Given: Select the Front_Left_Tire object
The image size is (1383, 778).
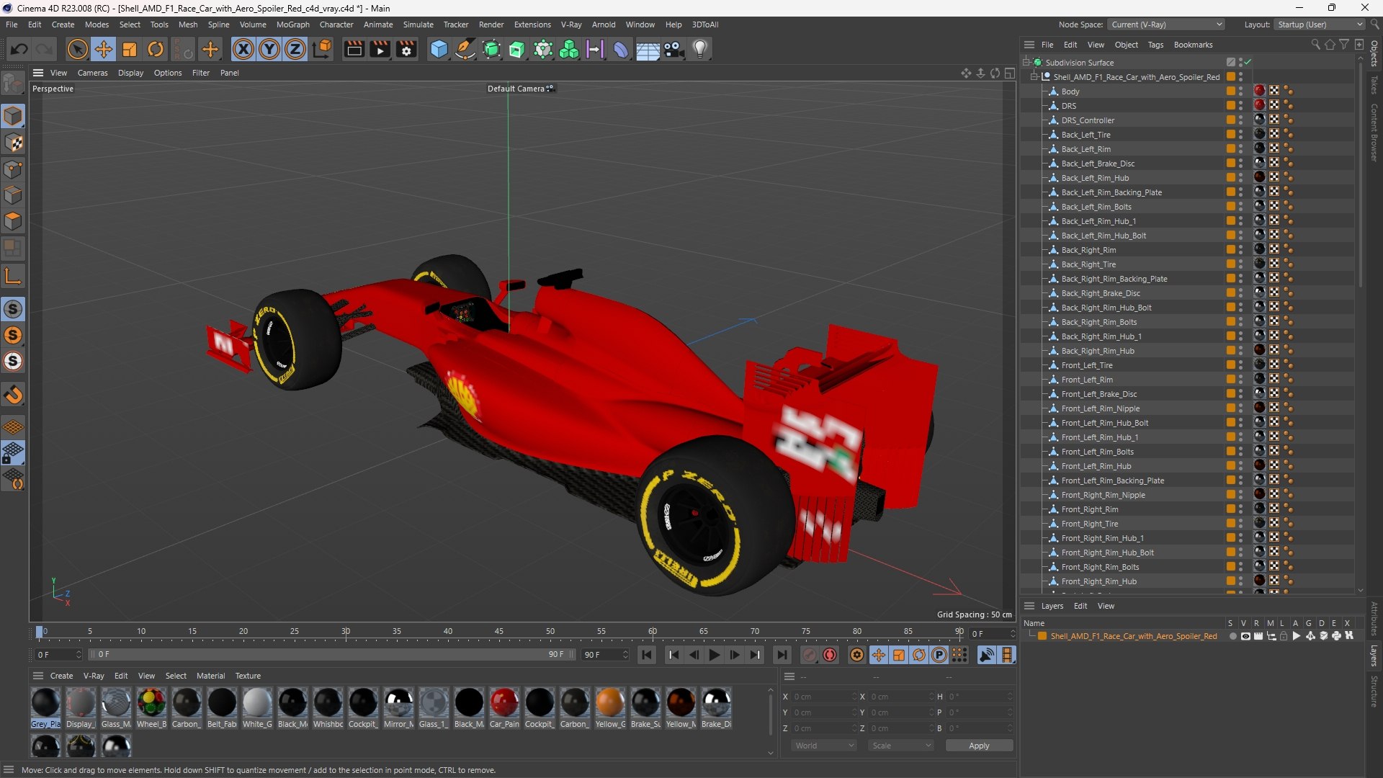Looking at the screenshot, I should (x=1087, y=365).
